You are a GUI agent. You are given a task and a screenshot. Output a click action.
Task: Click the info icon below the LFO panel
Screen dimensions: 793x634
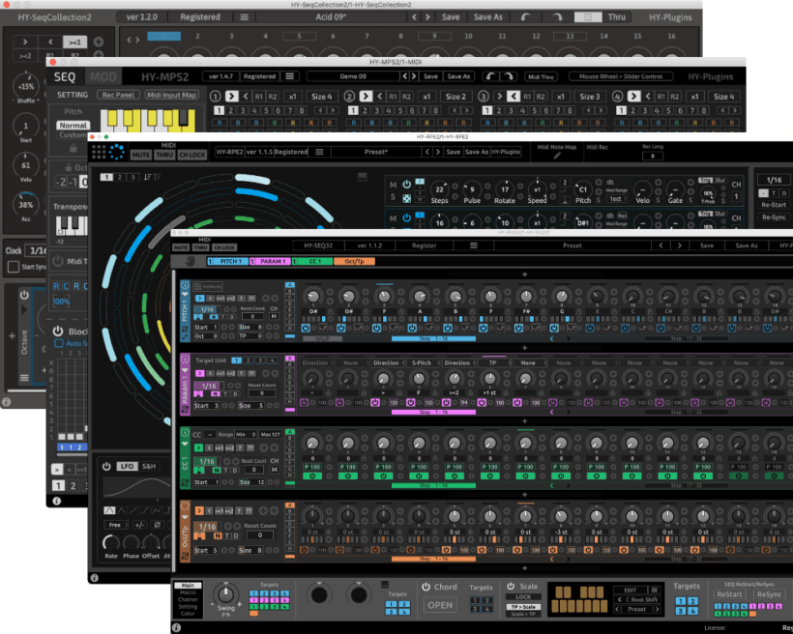[95, 578]
